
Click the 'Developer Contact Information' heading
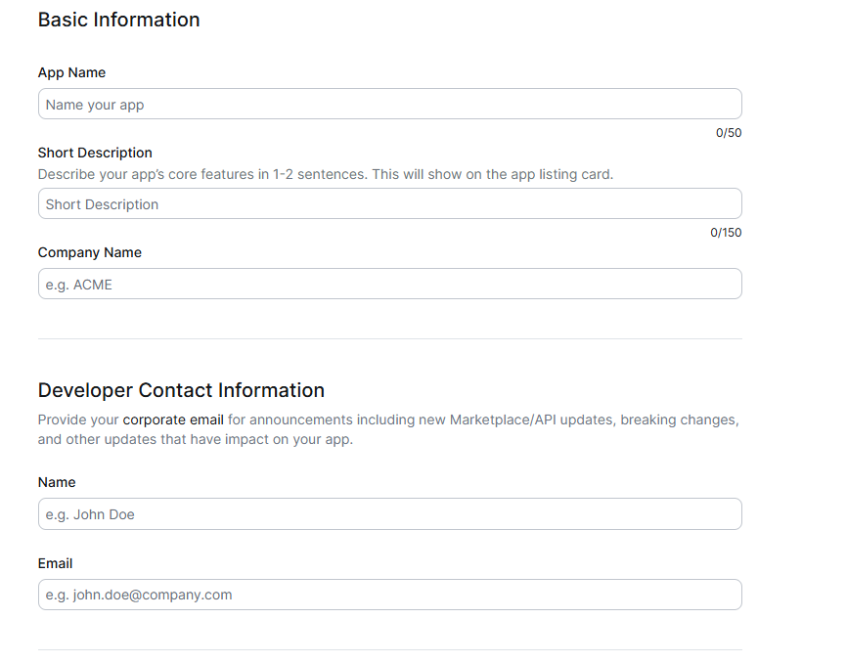(x=181, y=390)
